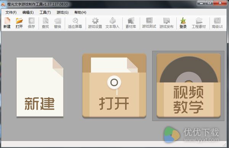Click the 保存 (Save) toolbar icon

tap(31, 23)
